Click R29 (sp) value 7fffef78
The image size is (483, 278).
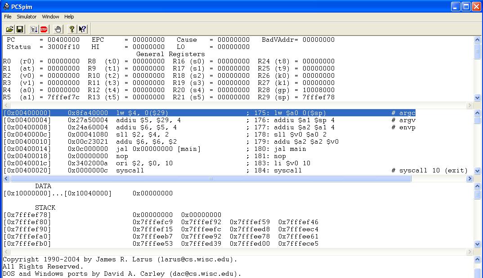(x=318, y=97)
